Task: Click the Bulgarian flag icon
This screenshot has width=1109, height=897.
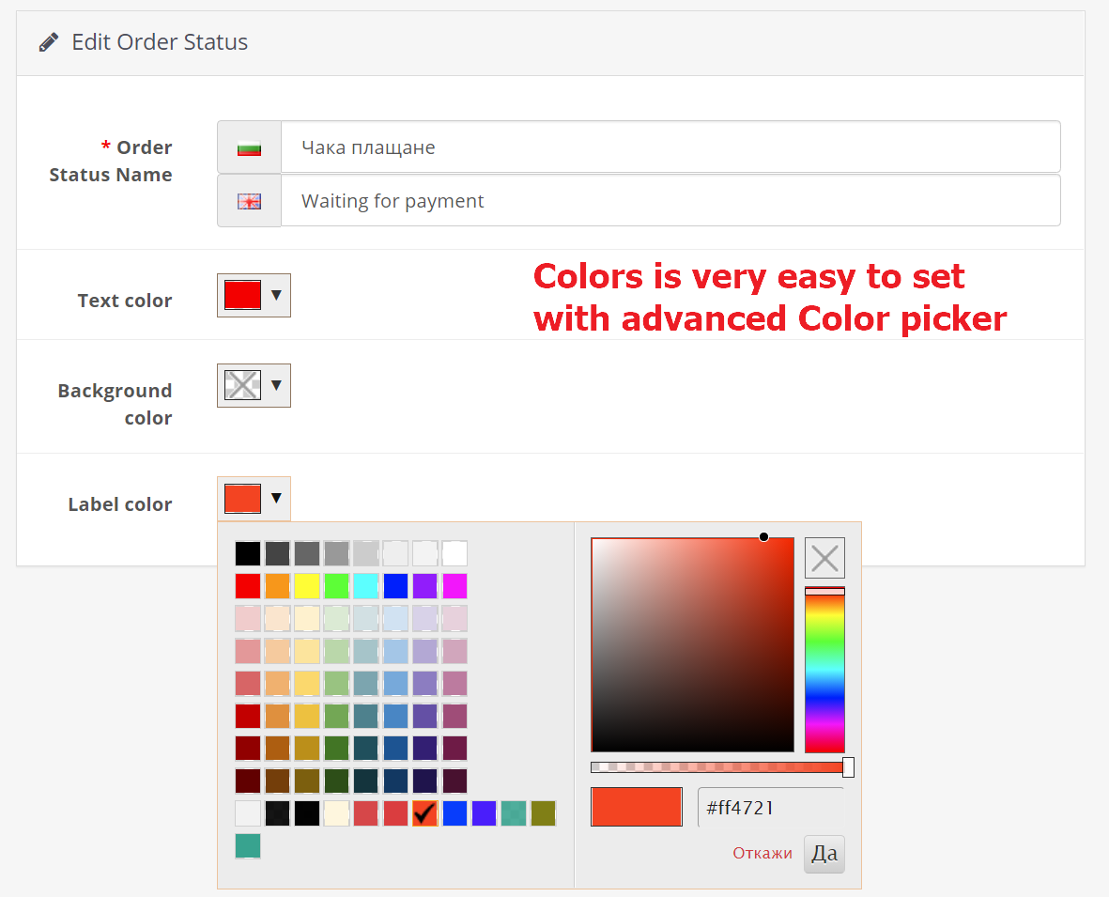Action: click(249, 147)
